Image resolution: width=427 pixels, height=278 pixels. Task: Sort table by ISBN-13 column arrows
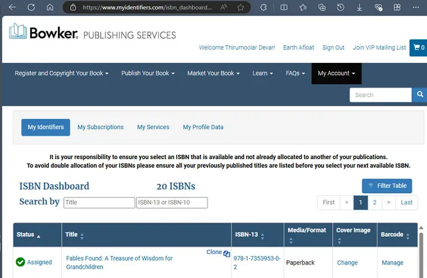pos(262,237)
